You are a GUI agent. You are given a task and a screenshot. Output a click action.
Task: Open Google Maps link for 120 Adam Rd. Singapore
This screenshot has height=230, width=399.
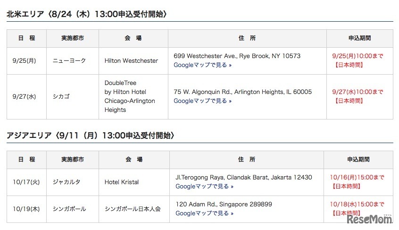pos(204,213)
